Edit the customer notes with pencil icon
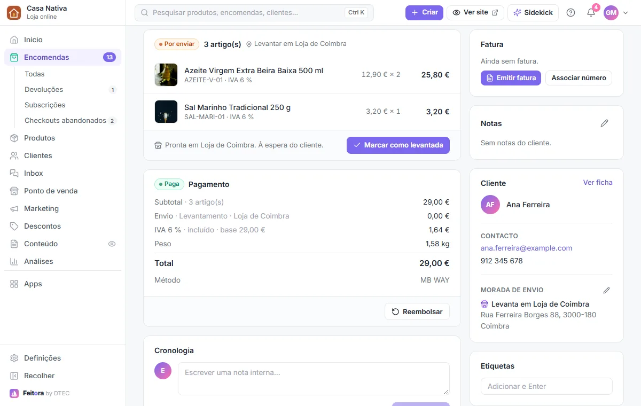 605,123
